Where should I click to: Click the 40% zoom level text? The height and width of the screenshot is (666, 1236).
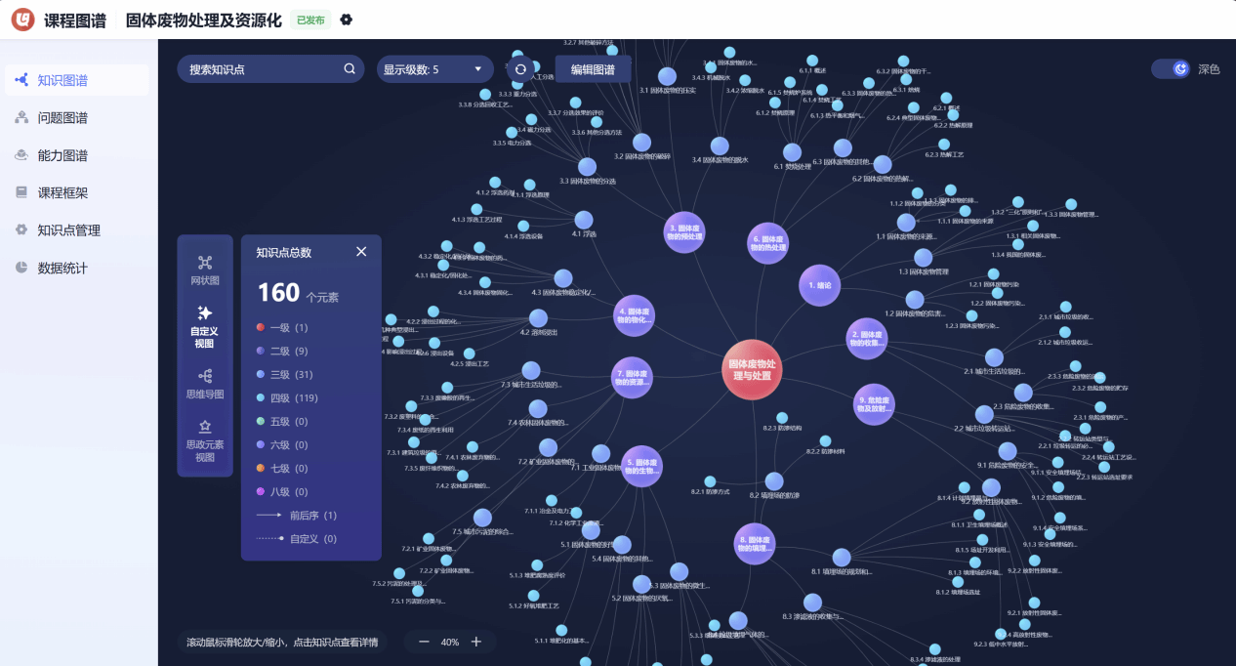tap(450, 643)
